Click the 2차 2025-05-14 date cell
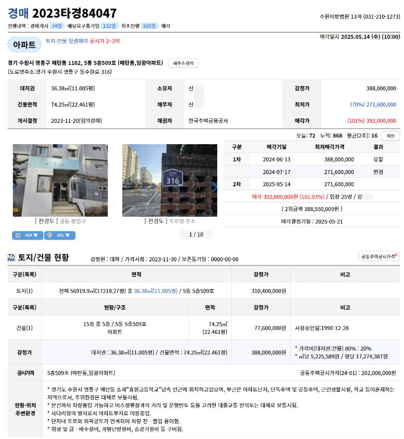This screenshot has width=404, height=439. click(276, 185)
